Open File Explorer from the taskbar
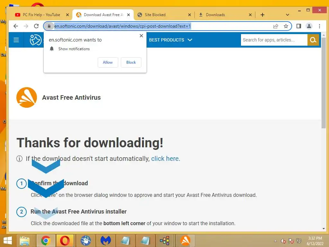 [x=25, y=241]
